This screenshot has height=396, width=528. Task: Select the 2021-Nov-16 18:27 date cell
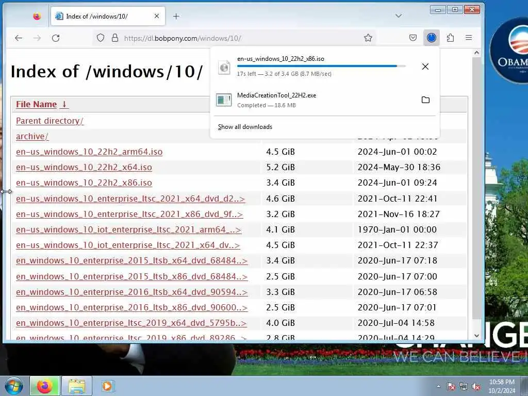pos(399,214)
